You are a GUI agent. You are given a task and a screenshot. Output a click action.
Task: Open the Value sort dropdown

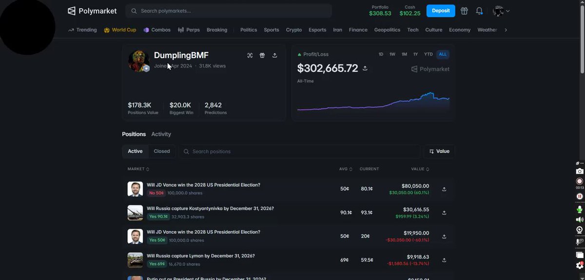pyautogui.click(x=439, y=151)
